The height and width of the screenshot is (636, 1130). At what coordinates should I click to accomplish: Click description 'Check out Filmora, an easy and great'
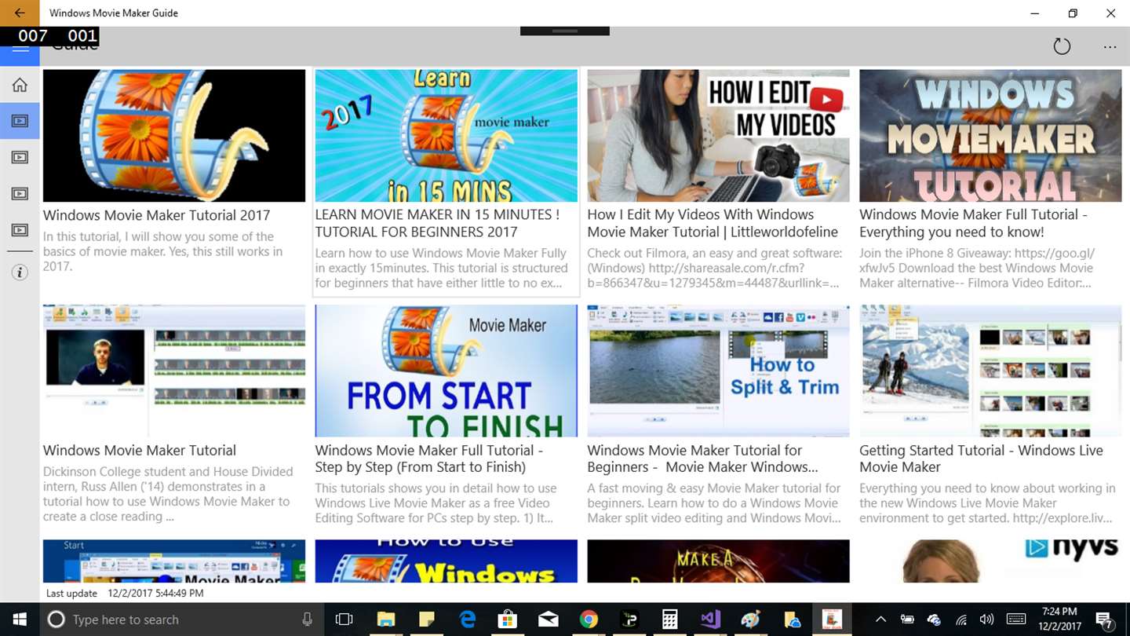715,253
